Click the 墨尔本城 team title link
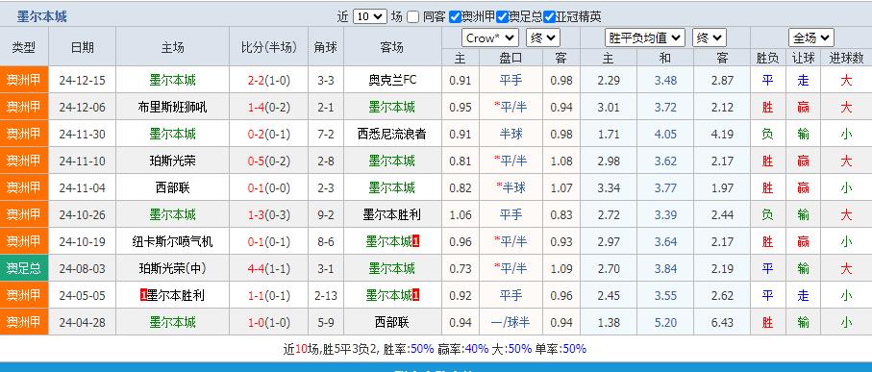 [x=42, y=16]
